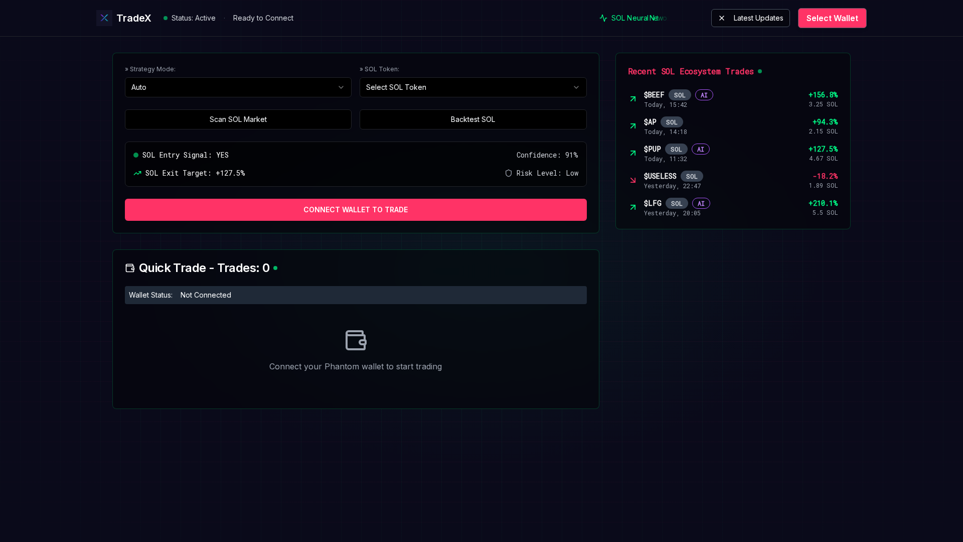The image size is (963, 542).
Task: Click the up arrow icon for $LFG trade
Action: tap(633, 207)
